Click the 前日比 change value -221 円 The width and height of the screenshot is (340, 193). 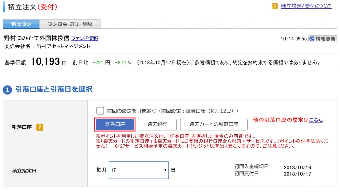pyautogui.click(x=101, y=63)
